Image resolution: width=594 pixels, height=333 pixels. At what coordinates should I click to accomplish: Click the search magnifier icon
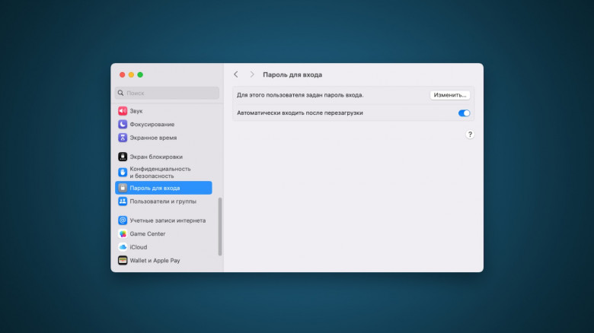tap(120, 93)
